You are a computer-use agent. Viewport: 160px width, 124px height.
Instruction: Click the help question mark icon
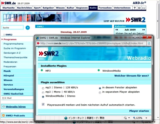(135, 8)
